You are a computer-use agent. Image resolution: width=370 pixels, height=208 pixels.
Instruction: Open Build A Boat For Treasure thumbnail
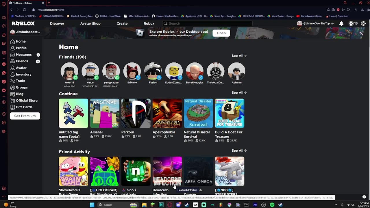230,113
